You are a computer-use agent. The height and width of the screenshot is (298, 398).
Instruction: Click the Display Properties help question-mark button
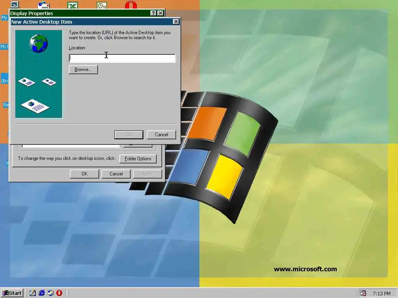pos(153,13)
